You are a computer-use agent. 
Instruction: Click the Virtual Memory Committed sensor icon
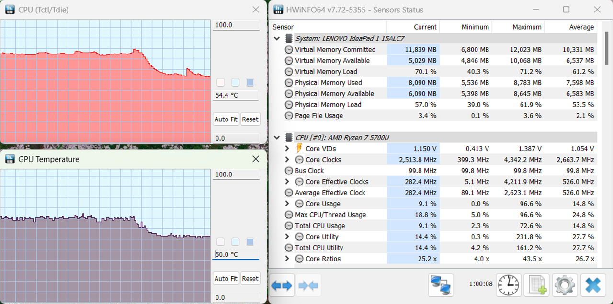pyautogui.click(x=289, y=50)
